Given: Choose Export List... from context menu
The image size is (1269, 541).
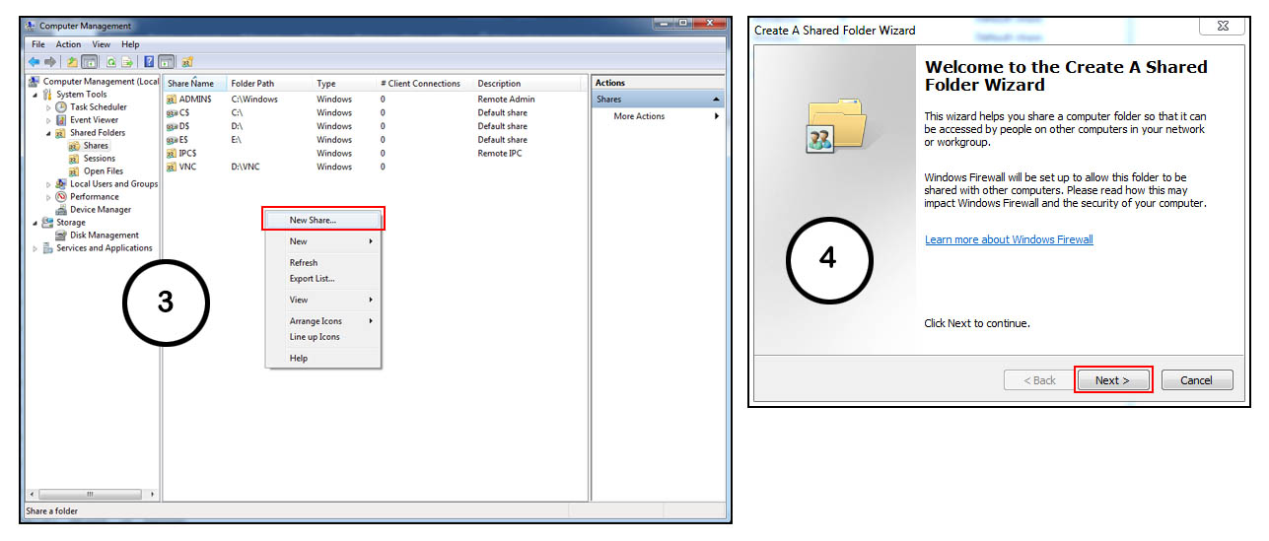Looking at the screenshot, I should 323,278.
